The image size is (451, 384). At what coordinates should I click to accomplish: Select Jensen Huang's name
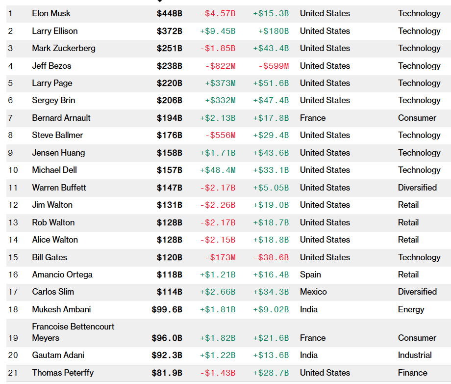tap(58, 153)
